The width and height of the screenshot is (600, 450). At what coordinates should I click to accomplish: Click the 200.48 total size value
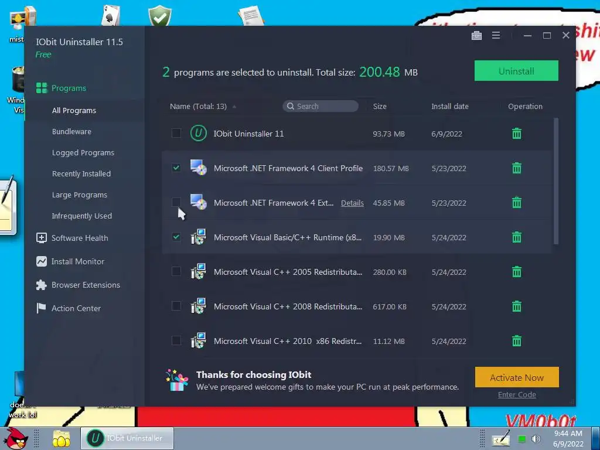coord(379,72)
